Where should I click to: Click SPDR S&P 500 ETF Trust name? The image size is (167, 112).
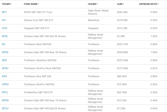38,12
